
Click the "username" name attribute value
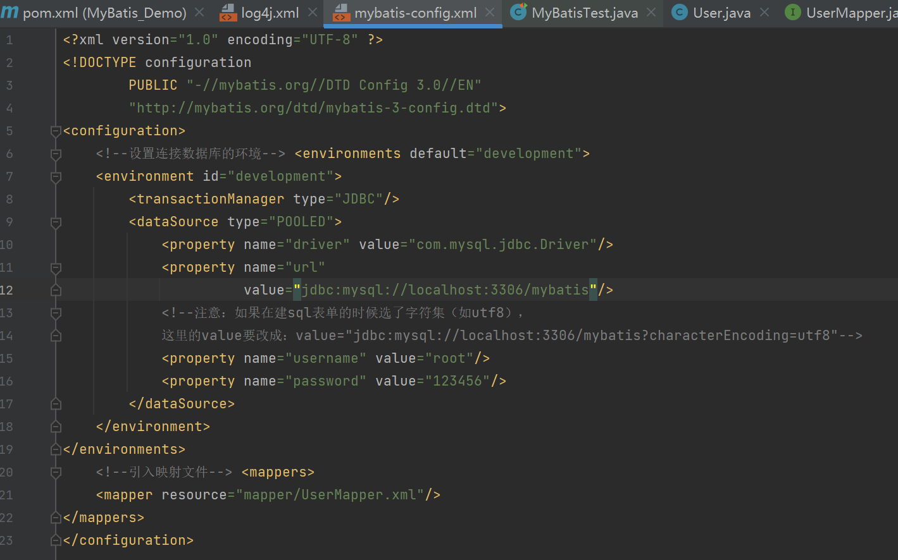326,358
